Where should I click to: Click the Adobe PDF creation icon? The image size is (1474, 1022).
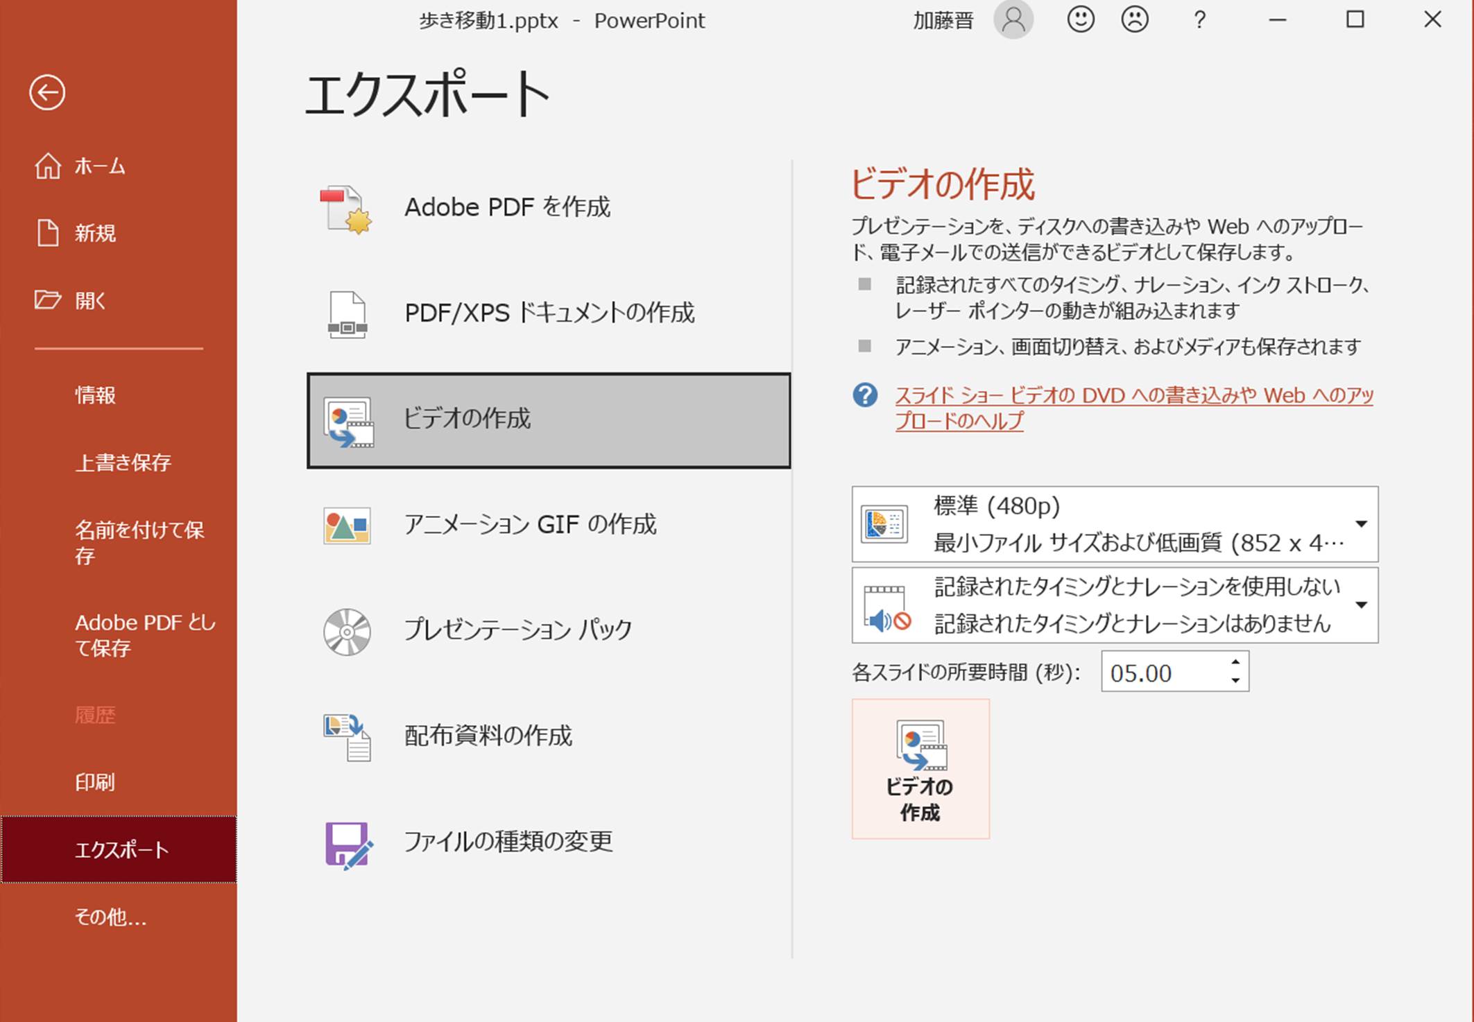346,209
